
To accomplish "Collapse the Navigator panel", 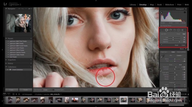I will [6, 9].
